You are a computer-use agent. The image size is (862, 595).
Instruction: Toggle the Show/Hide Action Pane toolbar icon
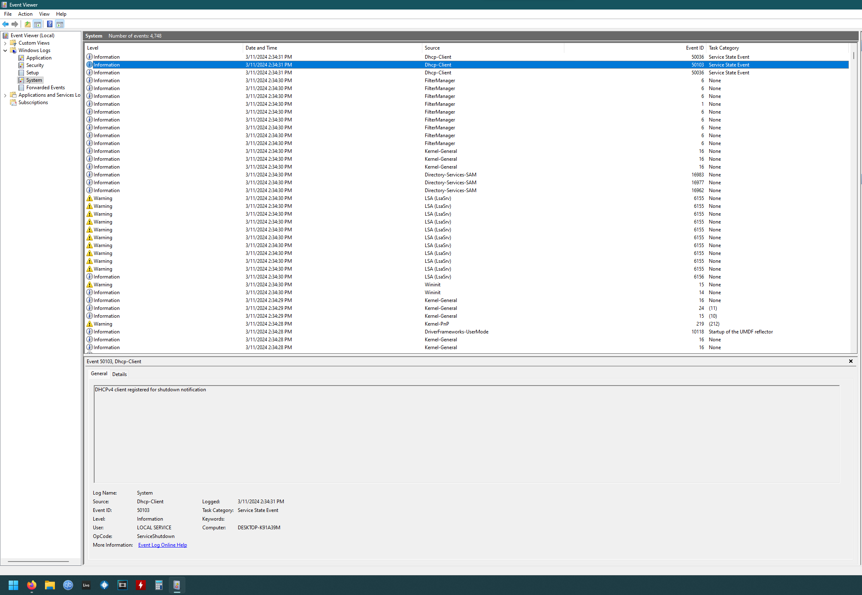click(x=60, y=24)
